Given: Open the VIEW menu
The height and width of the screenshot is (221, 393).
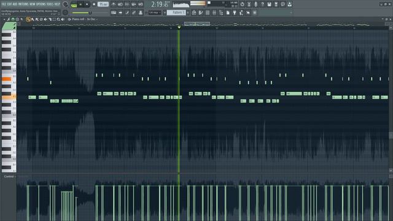Looking at the screenshot, I should point(33,4).
